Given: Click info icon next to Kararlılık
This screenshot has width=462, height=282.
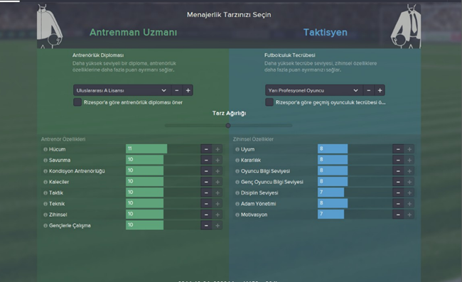Looking at the screenshot, I should [237, 160].
